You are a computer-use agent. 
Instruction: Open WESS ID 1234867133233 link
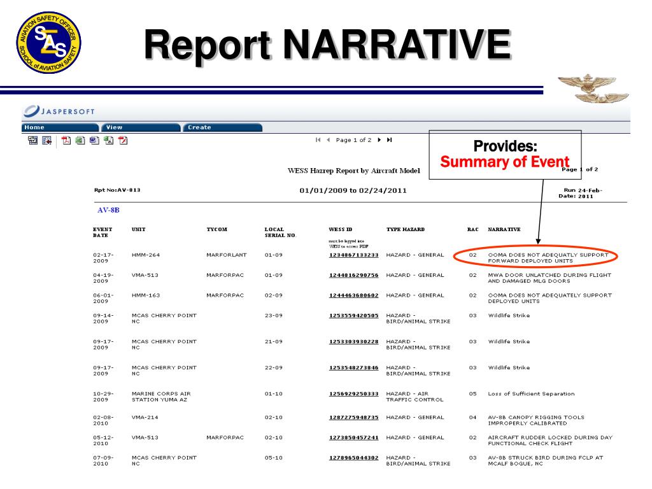coord(354,255)
